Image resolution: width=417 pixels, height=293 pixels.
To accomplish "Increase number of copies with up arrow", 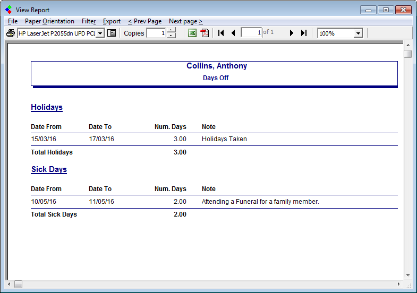I will point(171,30).
